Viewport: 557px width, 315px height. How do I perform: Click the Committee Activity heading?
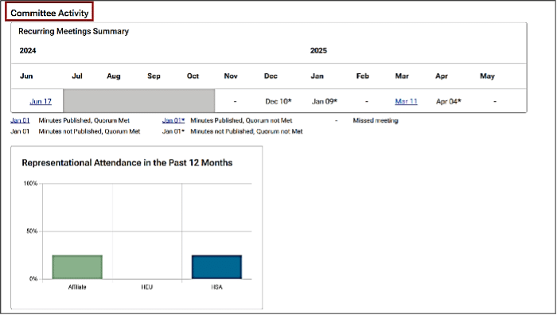pos(49,13)
